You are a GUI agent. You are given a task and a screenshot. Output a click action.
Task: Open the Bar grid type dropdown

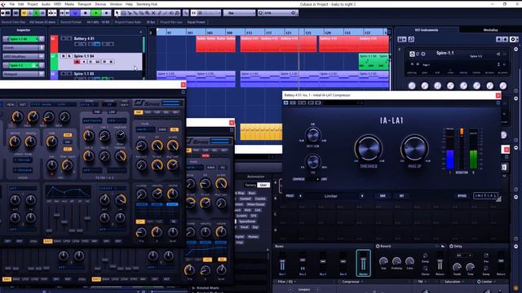239,13
